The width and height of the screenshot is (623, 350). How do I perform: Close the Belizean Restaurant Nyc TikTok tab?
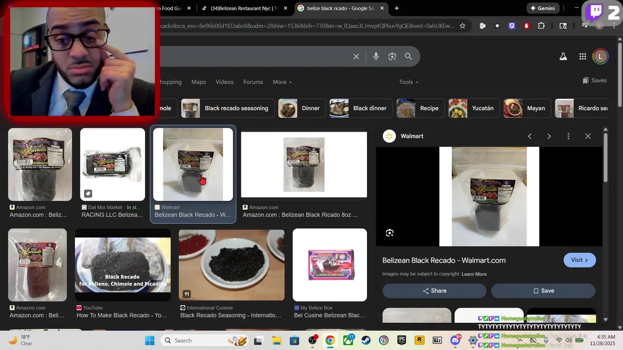pyautogui.click(x=285, y=8)
